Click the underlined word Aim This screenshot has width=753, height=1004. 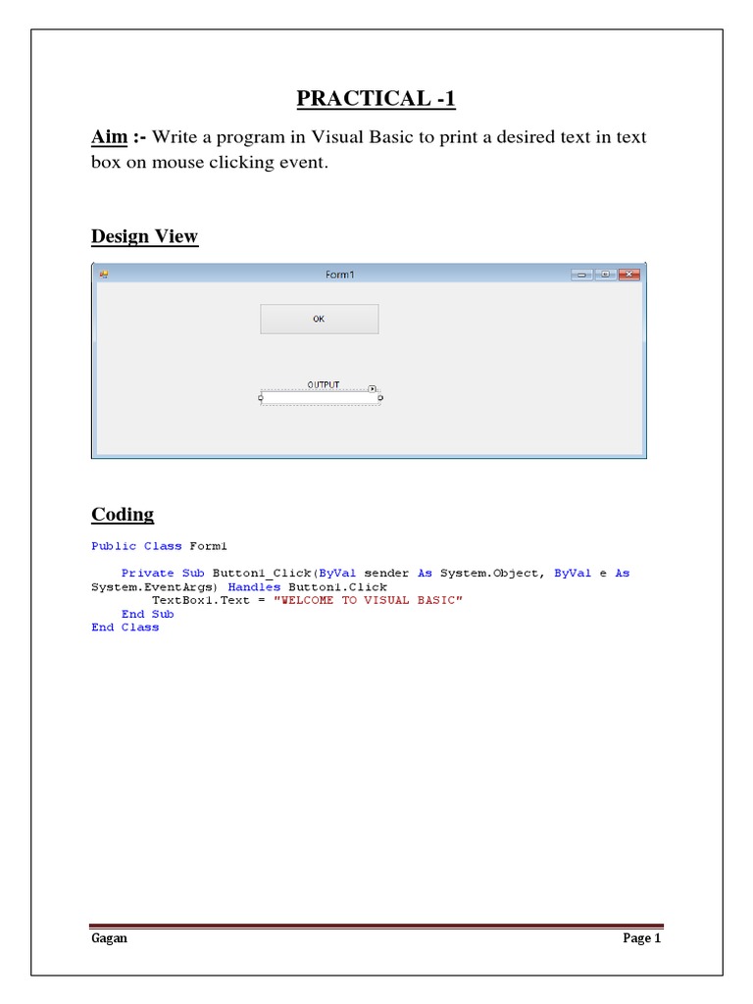click(110, 136)
